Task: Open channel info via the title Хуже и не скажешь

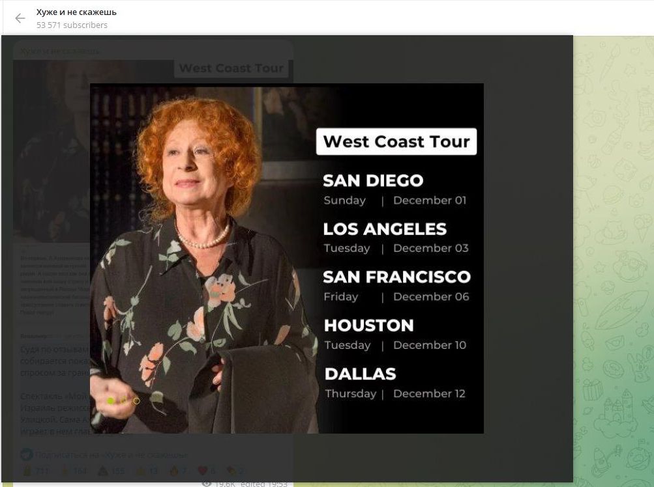Action: click(76, 12)
